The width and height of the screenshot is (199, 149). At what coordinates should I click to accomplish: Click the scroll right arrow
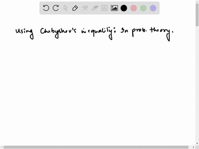[x=193, y=147]
